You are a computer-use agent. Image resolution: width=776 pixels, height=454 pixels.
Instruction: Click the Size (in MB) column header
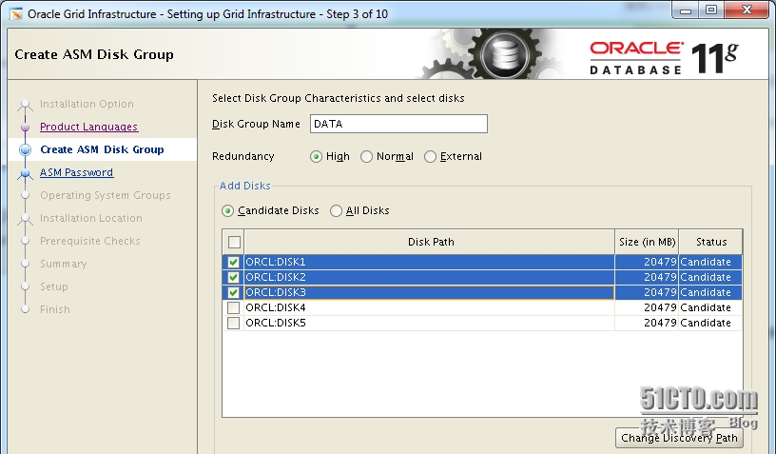point(647,242)
